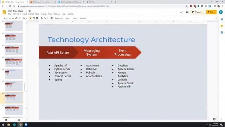Select the slide 67 thumbnail
The width and height of the screenshot is (225, 127).
(14, 110)
